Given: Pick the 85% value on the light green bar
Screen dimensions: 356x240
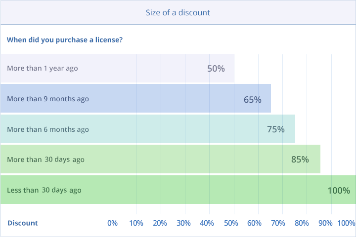Looking at the screenshot, I should point(300,160).
